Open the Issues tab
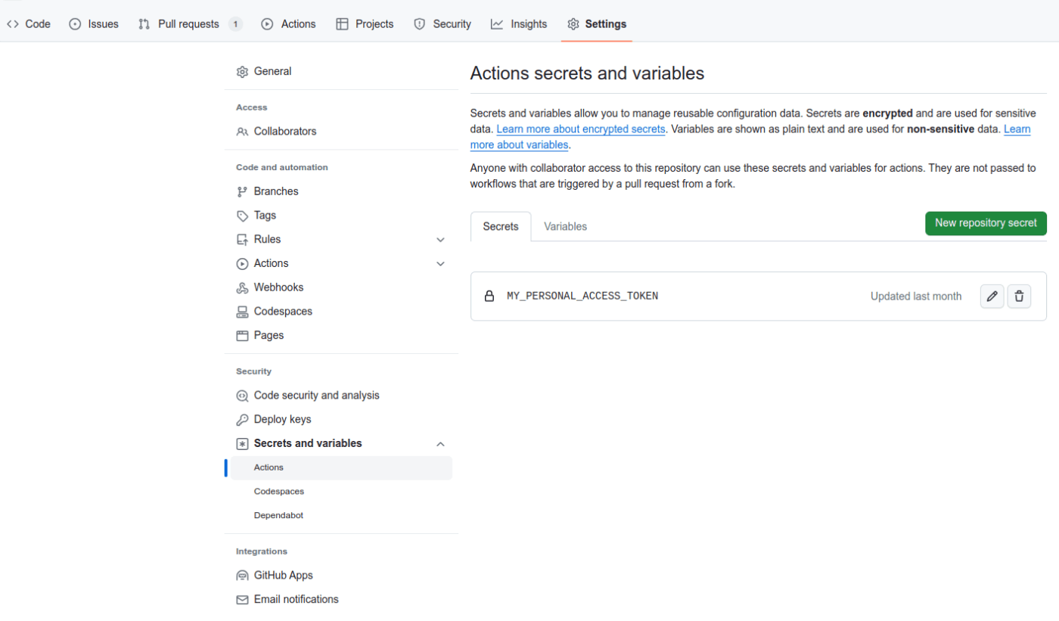The image size is (1059, 621). tap(94, 24)
